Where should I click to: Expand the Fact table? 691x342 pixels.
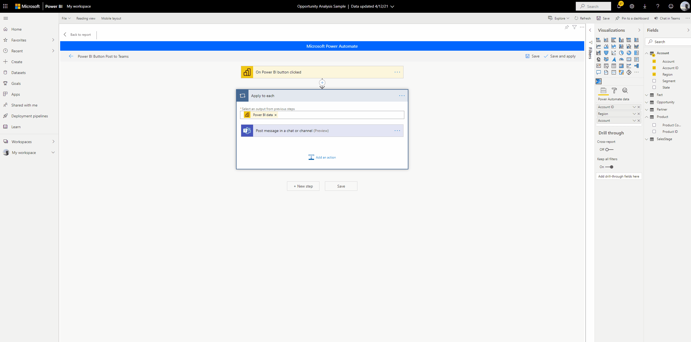pos(647,95)
